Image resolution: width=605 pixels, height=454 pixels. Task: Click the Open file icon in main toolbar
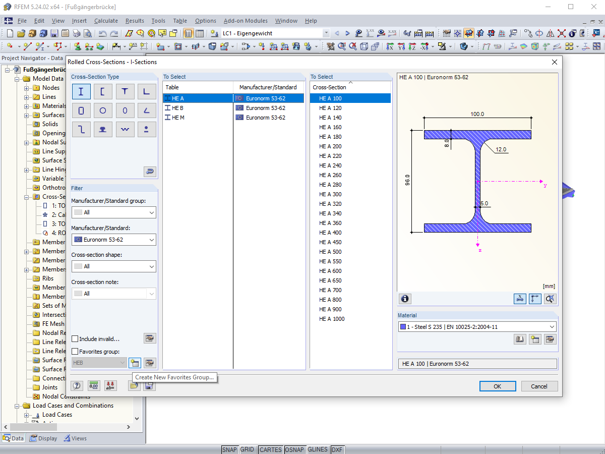pos(21,34)
